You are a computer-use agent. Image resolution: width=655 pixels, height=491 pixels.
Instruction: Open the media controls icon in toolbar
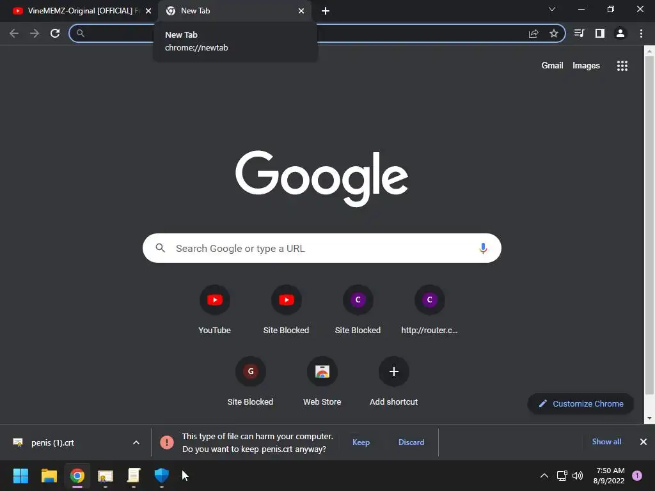coord(579,33)
